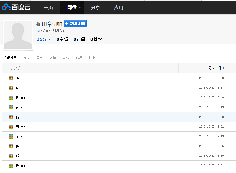
Task: Expand the 网盘 dropdown arrow
Action: [x=80, y=8]
